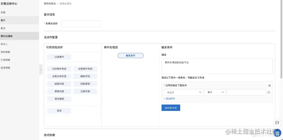Open 通知策略 in the sidebar
This screenshot has height=140, width=283.
[20, 52]
